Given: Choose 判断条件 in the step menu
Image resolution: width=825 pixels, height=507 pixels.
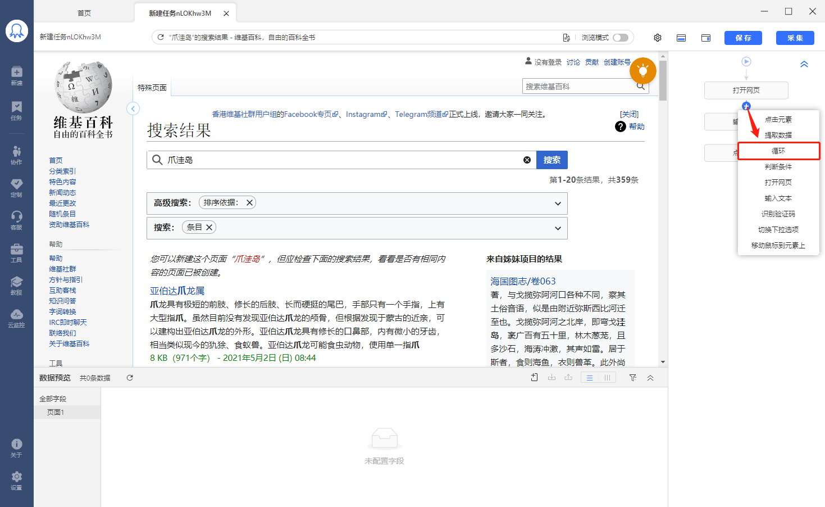Looking at the screenshot, I should 778,166.
